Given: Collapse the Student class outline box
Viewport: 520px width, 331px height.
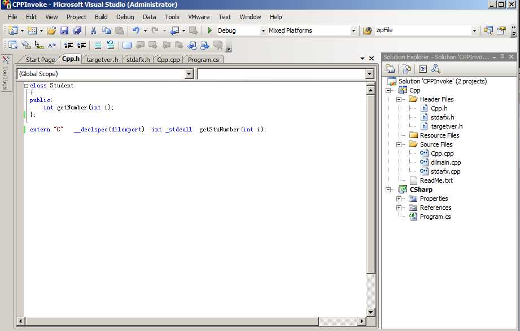Looking at the screenshot, I should pos(26,86).
